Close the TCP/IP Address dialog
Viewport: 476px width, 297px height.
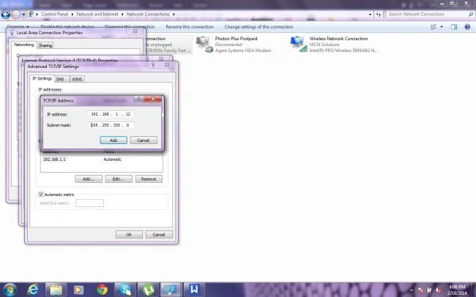153,99
